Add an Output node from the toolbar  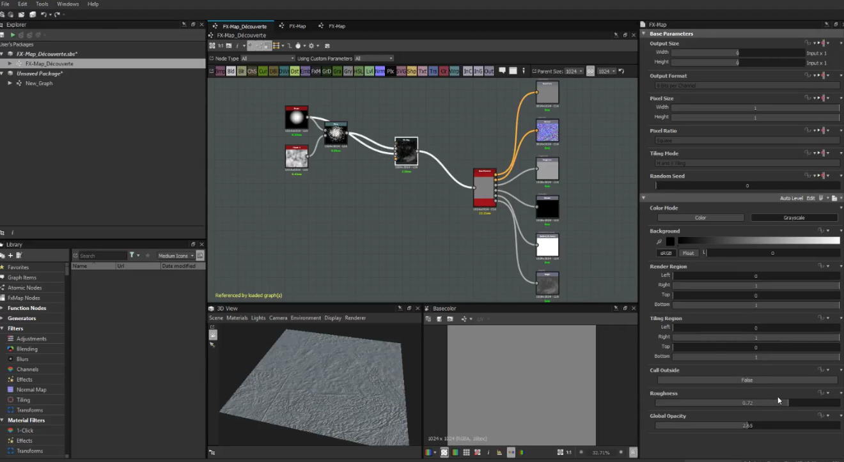click(489, 71)
